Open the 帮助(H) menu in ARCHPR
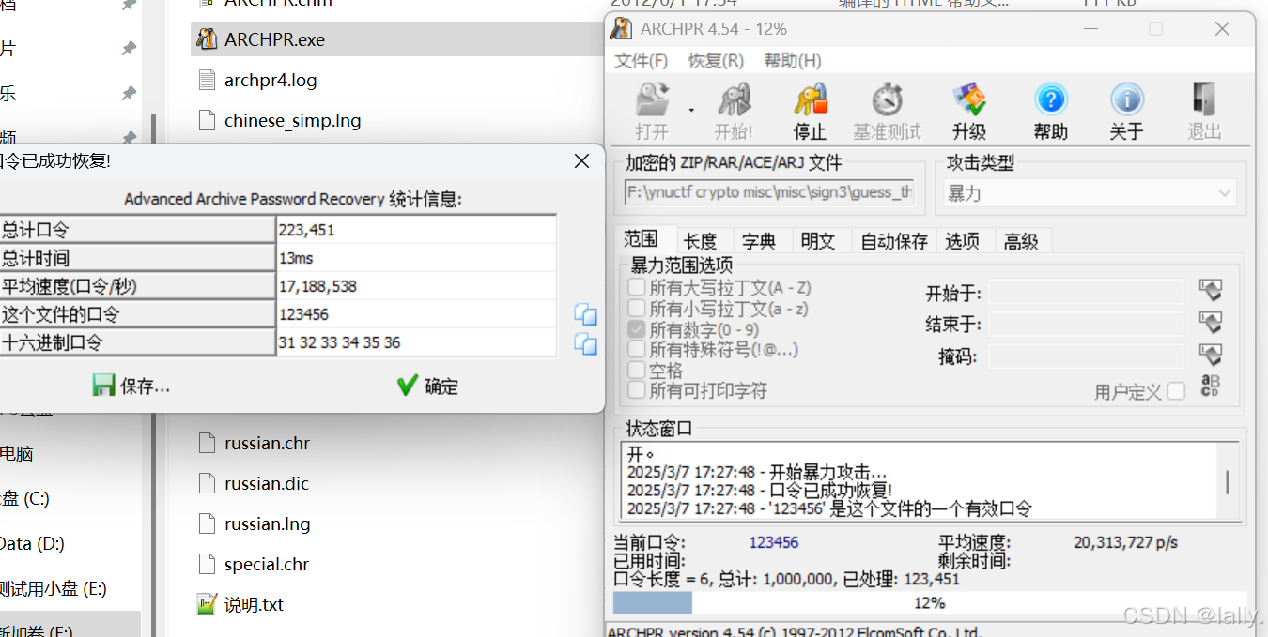The width and height of the screenshot is (1268, 637). point(793,60)
